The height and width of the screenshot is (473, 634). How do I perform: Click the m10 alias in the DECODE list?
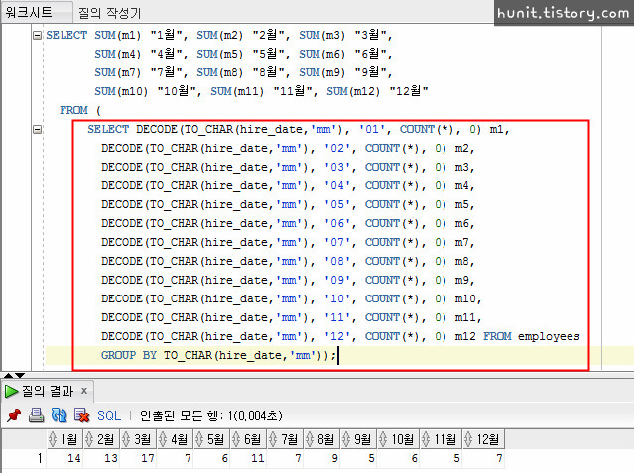[465, 298]
